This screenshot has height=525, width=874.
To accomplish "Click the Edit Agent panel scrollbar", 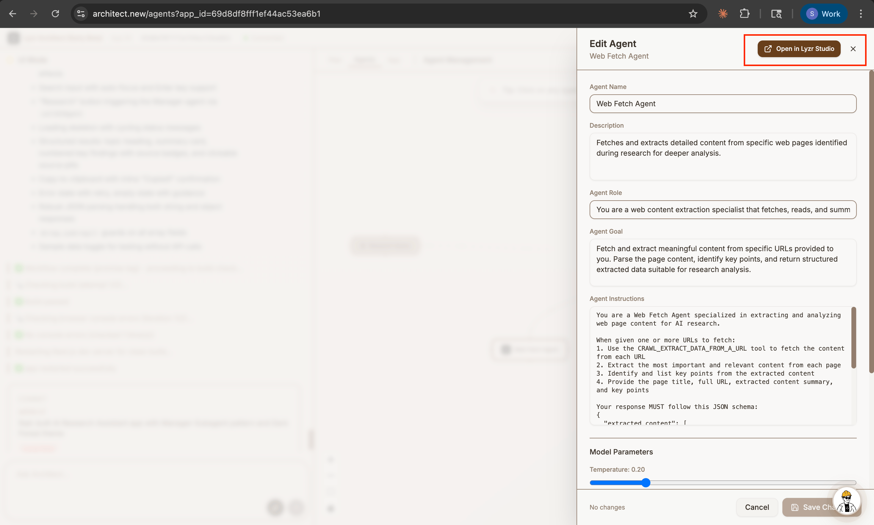I will click(x=872, y=222).
